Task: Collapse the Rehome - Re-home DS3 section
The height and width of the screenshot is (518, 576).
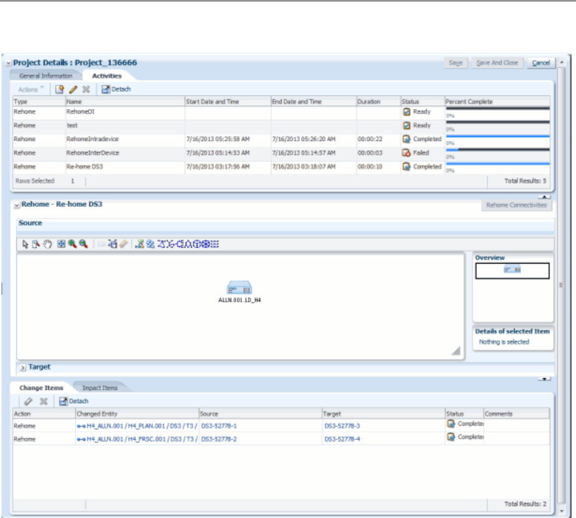Action: point(17,205)
